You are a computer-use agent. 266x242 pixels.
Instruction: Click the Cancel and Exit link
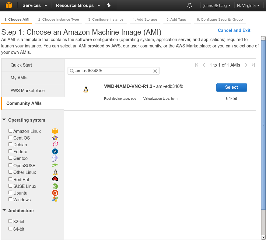pyautogui.click(x=234, y=30)
